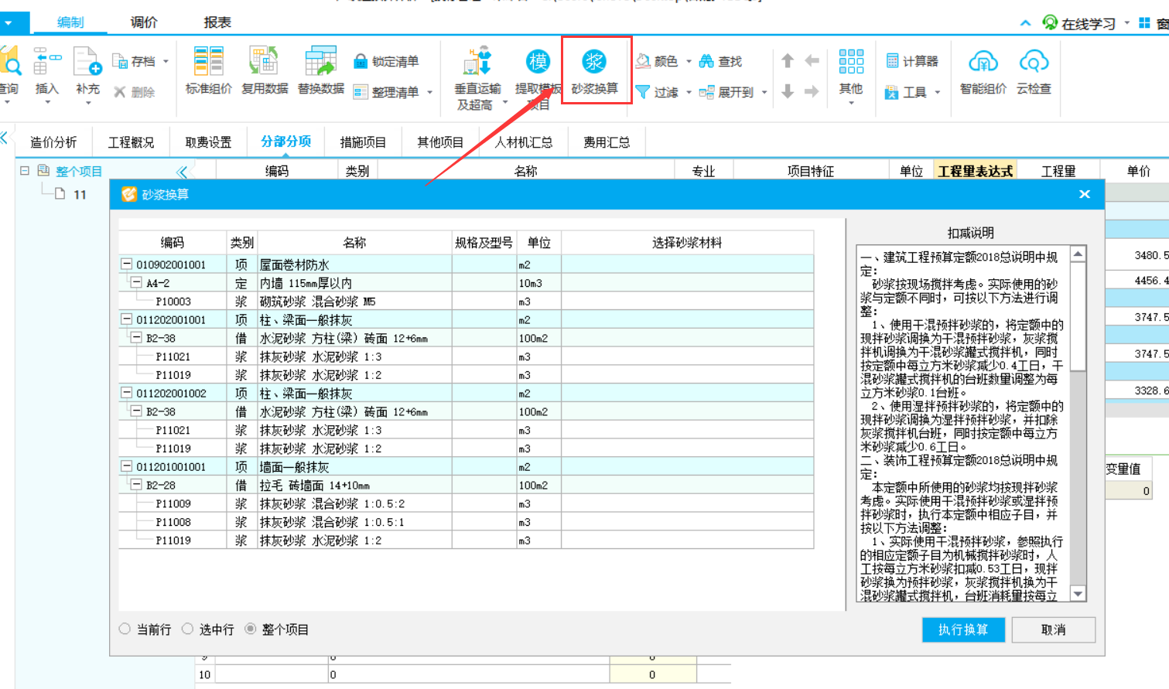Click the 替换数据 replace data icon
Image resolution: width=1169 pixels, height=689 pixels.
pos(320,62)
